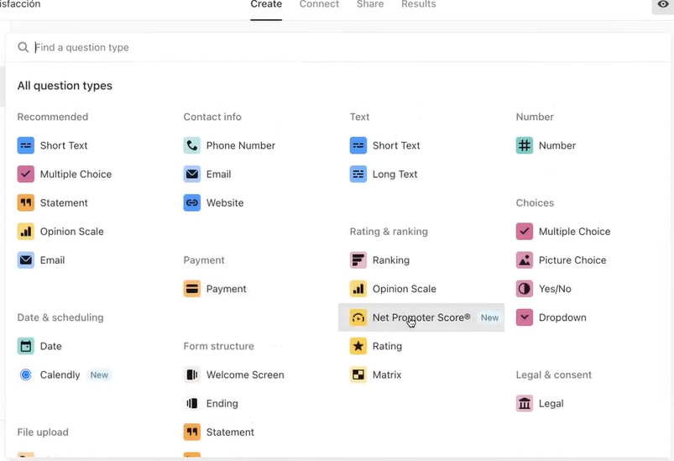Add a Net Promoter Score question
The width and height of the screenshot is (674, 461).
coord(421,317)
